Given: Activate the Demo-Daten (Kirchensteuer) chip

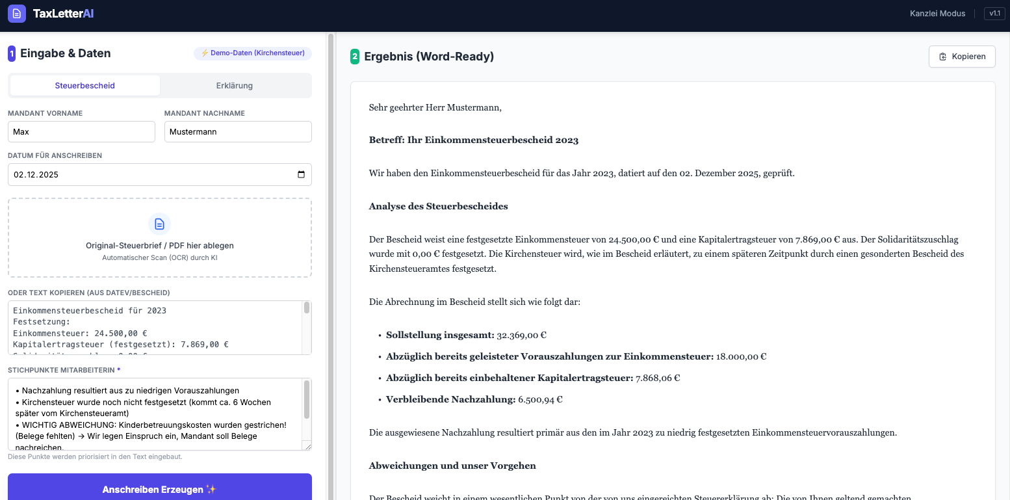Looking at the screenshot, I should pos(252,53).
